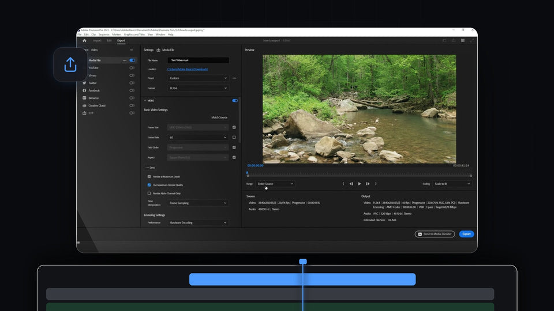The height and width of the screenshot is (311, 554).
Task: Collapse the VIDEO section chevron
Action: (x=145, y=100)
